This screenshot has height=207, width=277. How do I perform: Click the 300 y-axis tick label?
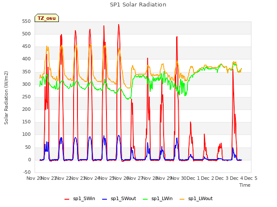click(26, 84)
